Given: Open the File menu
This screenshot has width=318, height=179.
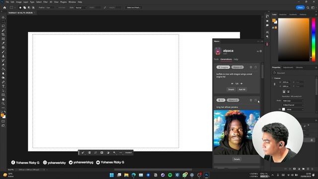Looking at the screenshot, I should (x=7, y=2).
